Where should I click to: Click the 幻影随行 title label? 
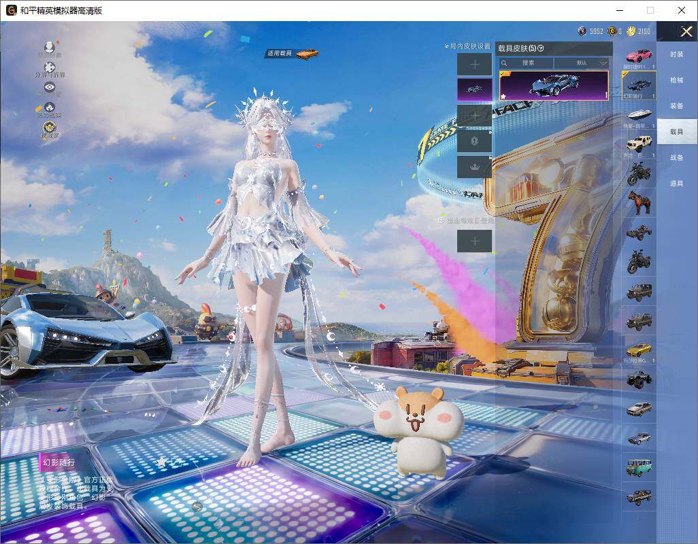59,462
